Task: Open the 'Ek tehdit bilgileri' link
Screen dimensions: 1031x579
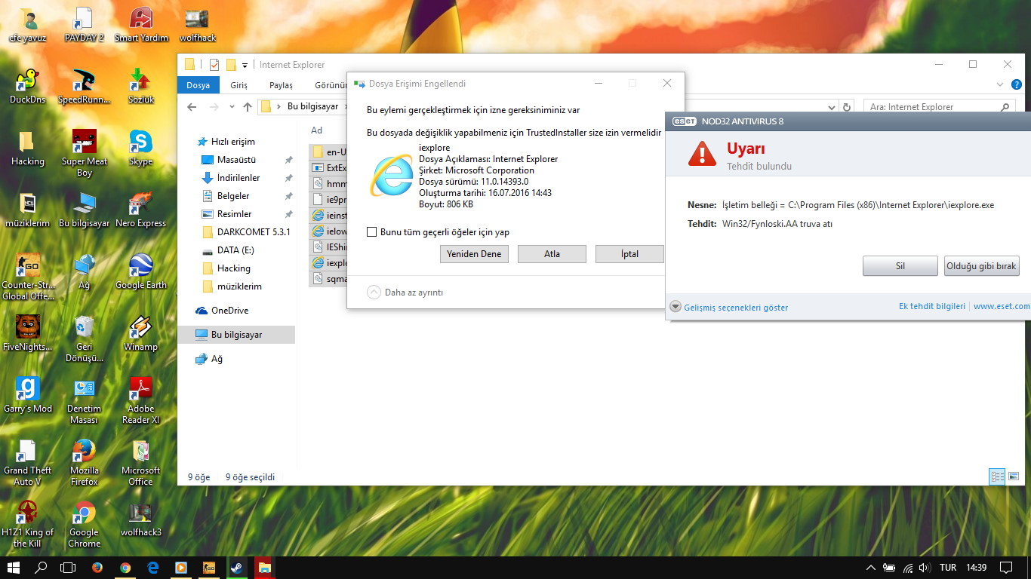Action: pyautogui.click(x=932, y=306)
